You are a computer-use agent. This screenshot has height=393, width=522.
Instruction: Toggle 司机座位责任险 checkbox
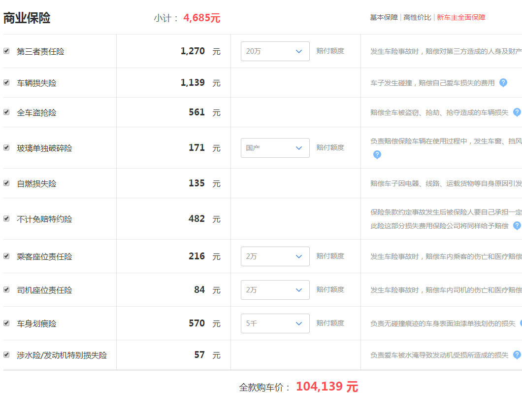point(6,289)
